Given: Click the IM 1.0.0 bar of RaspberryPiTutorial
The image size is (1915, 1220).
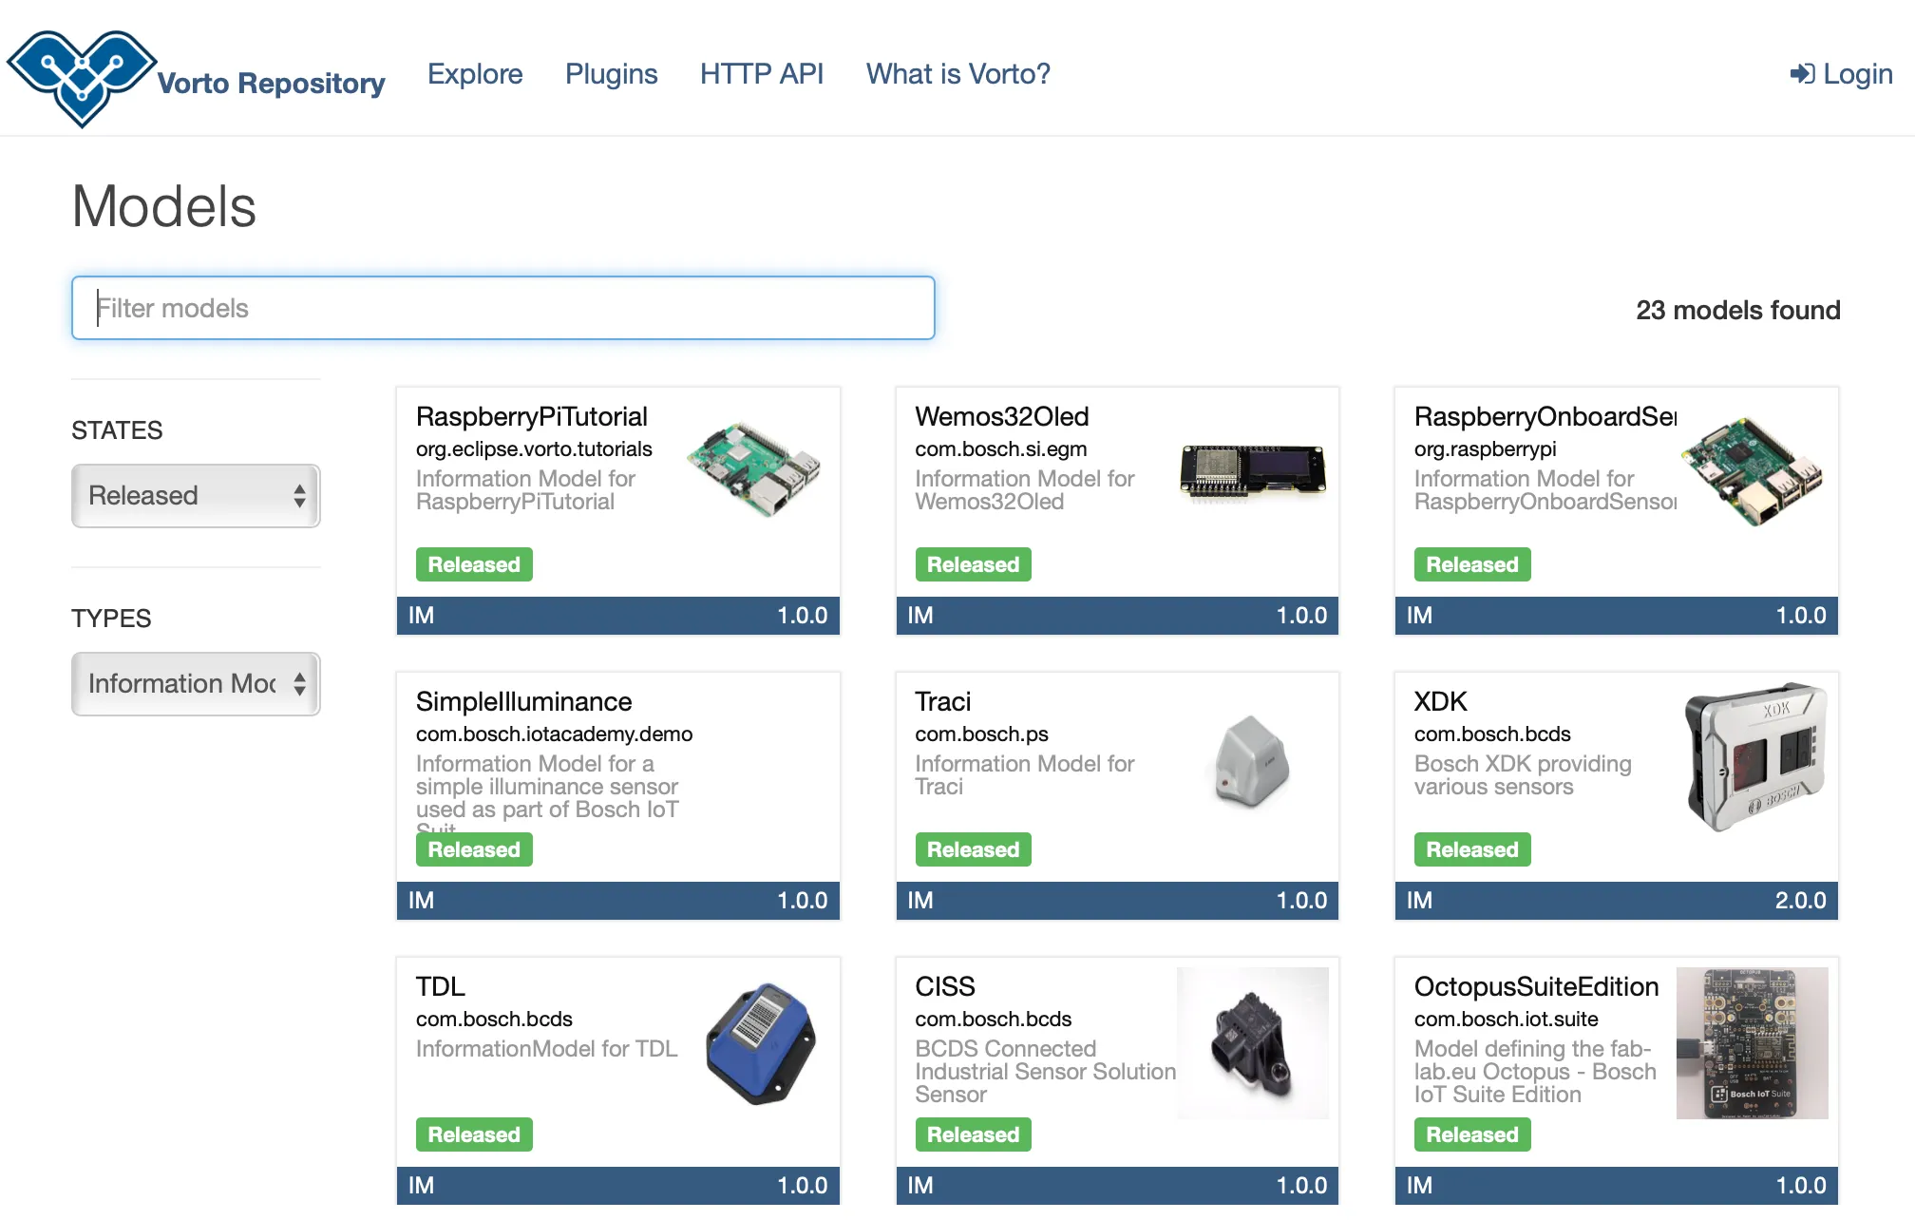Looking at the screenshot, I should (x=618, y=616).
